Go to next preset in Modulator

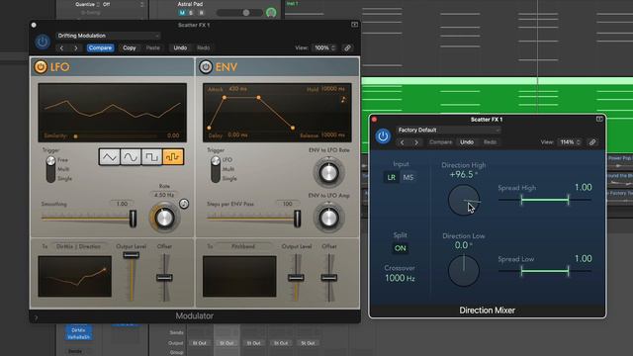tap(75, 48)
